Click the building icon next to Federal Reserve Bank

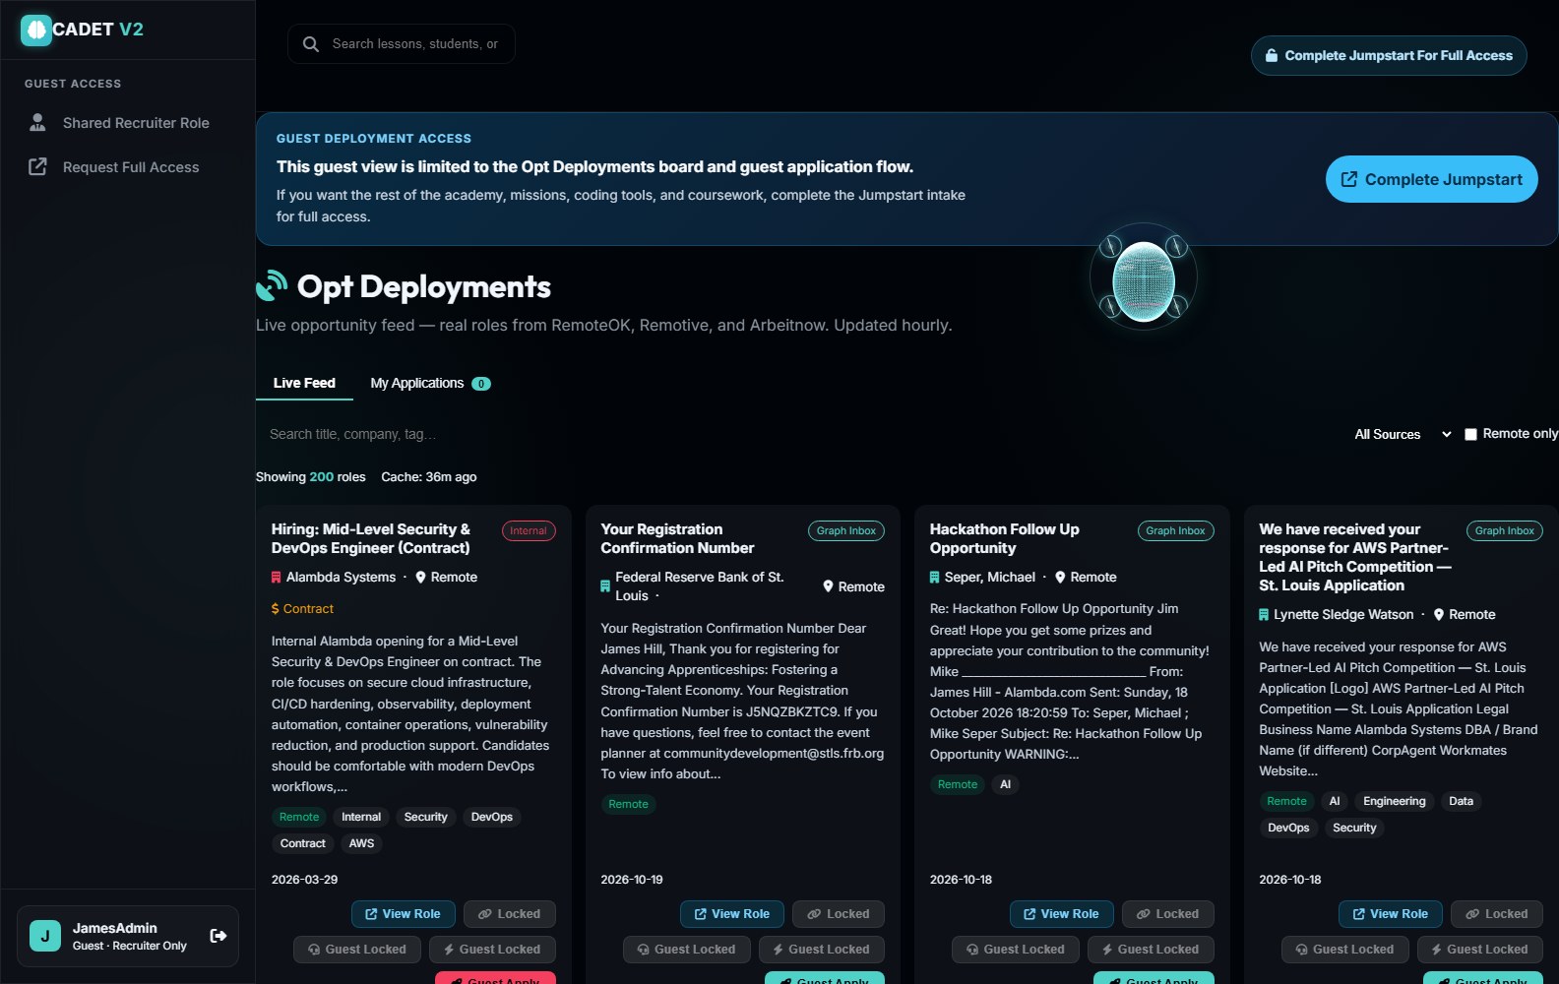click(605, 586)
